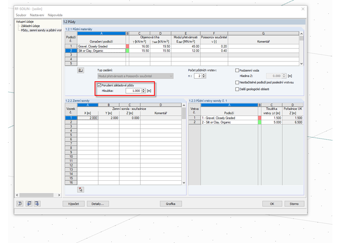Confirm with the OK button
The width and height of the screenshot is (341, 243).
(272, 204)
